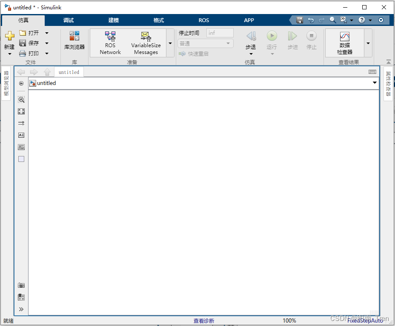The image size is (395, 326).
Task: Click the favorites command icon in title toolbar
Action: click(343, 20)
